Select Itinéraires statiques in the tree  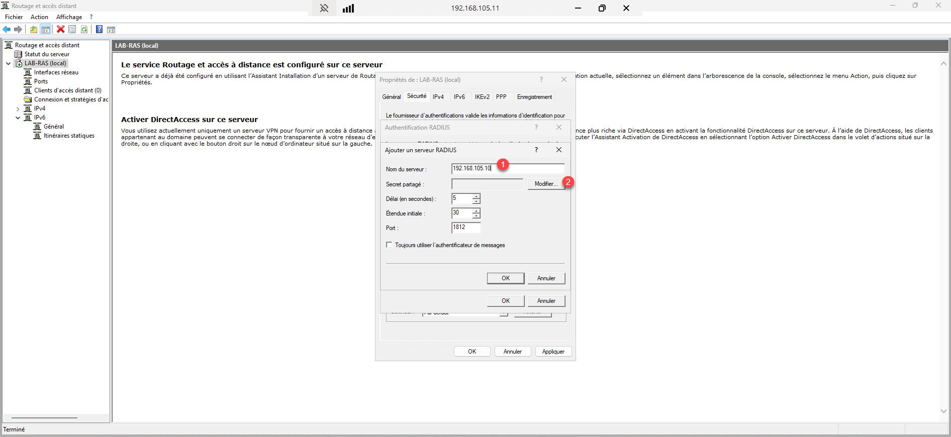click(x=69, y=136)
